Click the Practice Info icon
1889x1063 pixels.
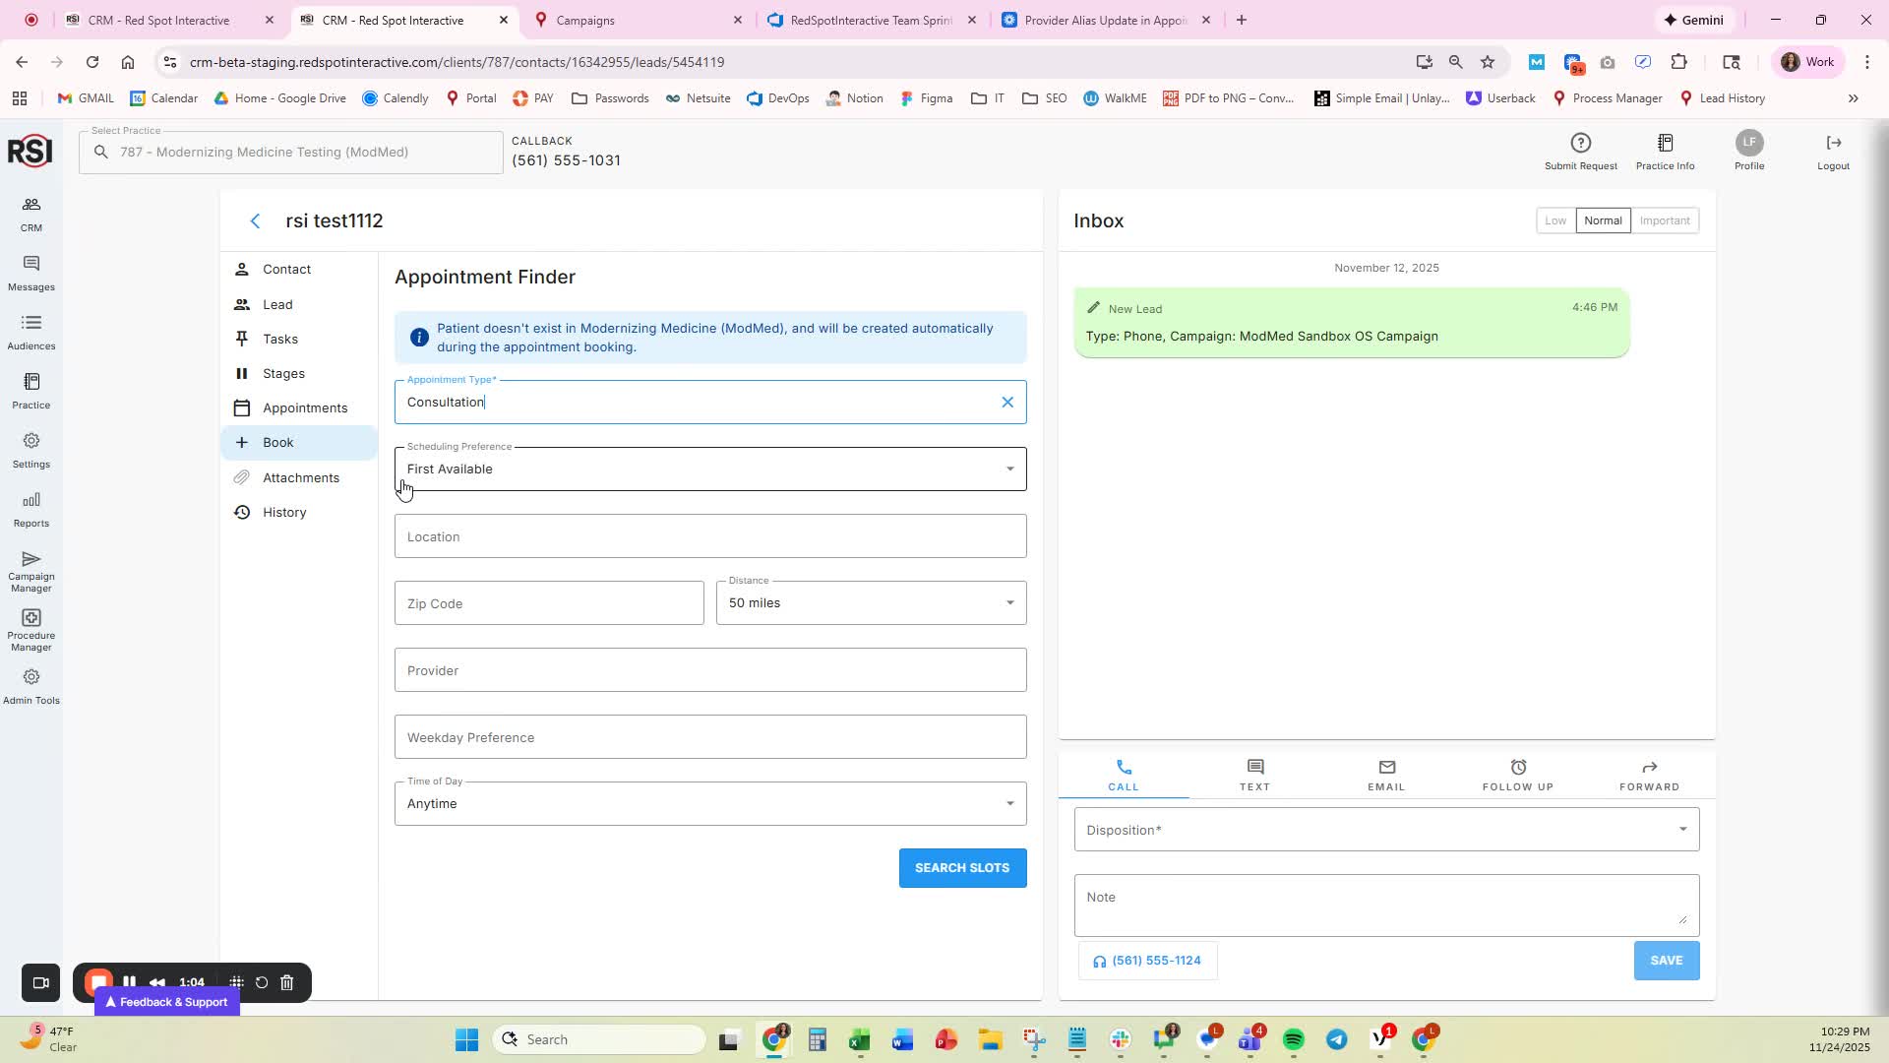pyautogui.click(x=1665, y=151)
